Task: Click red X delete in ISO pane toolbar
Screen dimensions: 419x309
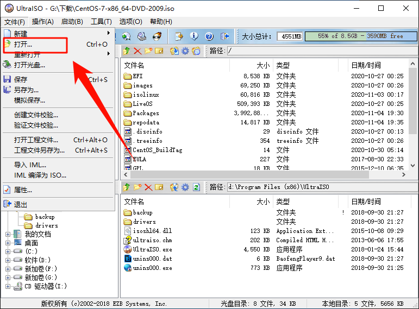Action: click(x=137, y=51)
